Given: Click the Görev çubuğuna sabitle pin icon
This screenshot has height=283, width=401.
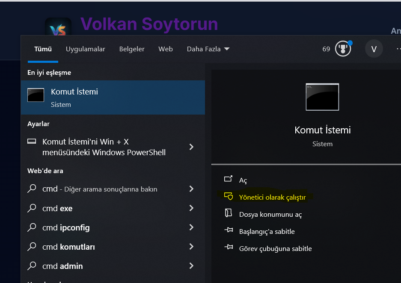Looking at the screenshot, I should coord(228,248).
